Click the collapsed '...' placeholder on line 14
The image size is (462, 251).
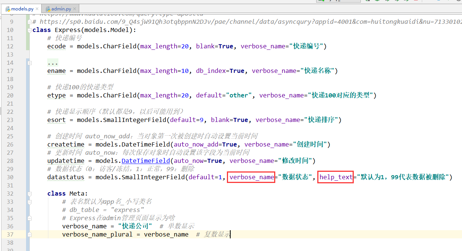[x=53, y=63]
